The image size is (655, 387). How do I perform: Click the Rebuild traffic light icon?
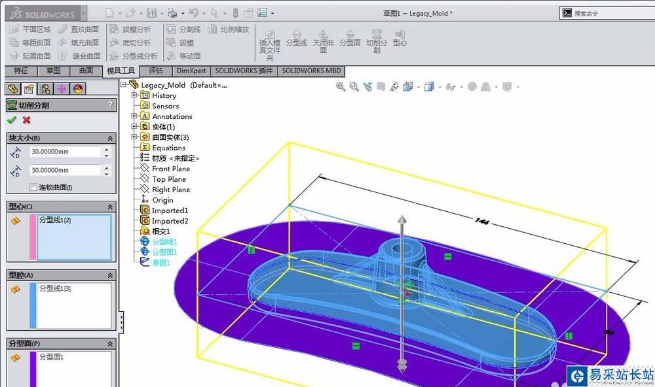(x=235, y=13)
